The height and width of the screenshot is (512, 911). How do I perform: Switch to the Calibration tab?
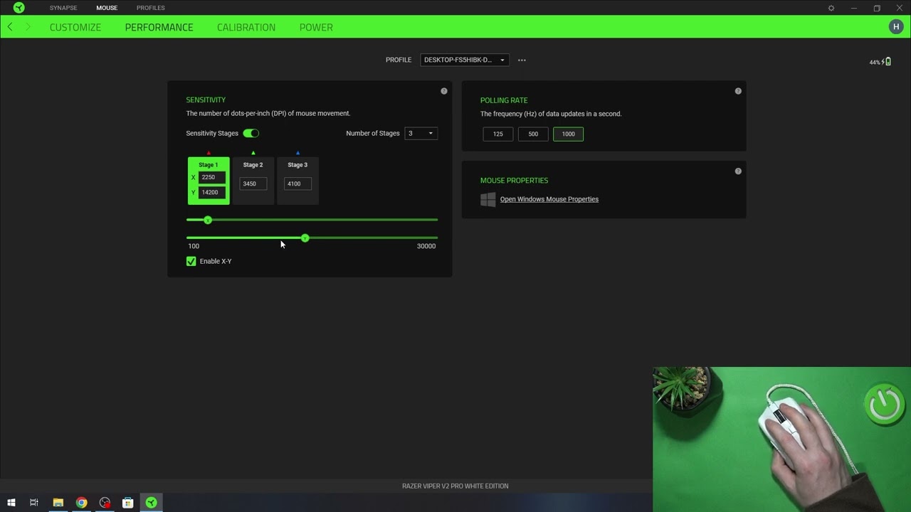246,27
